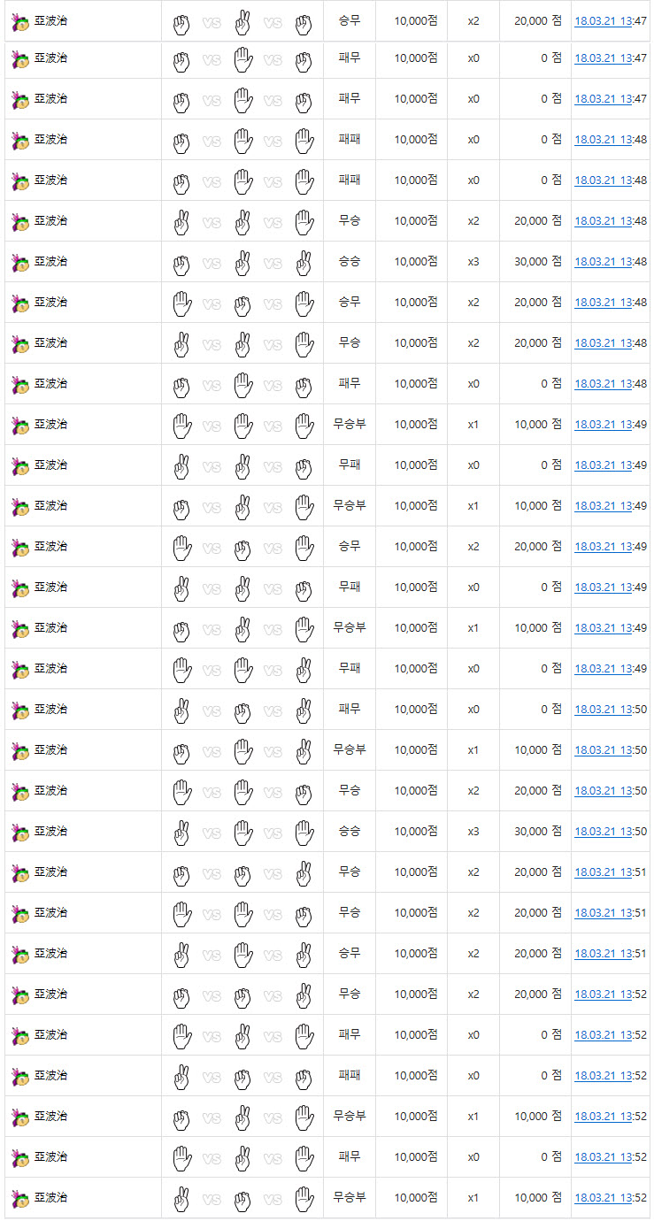Click the paper hand in 13:51 승무 row
The image size is (654, 1221).
[x=242, y=955]
